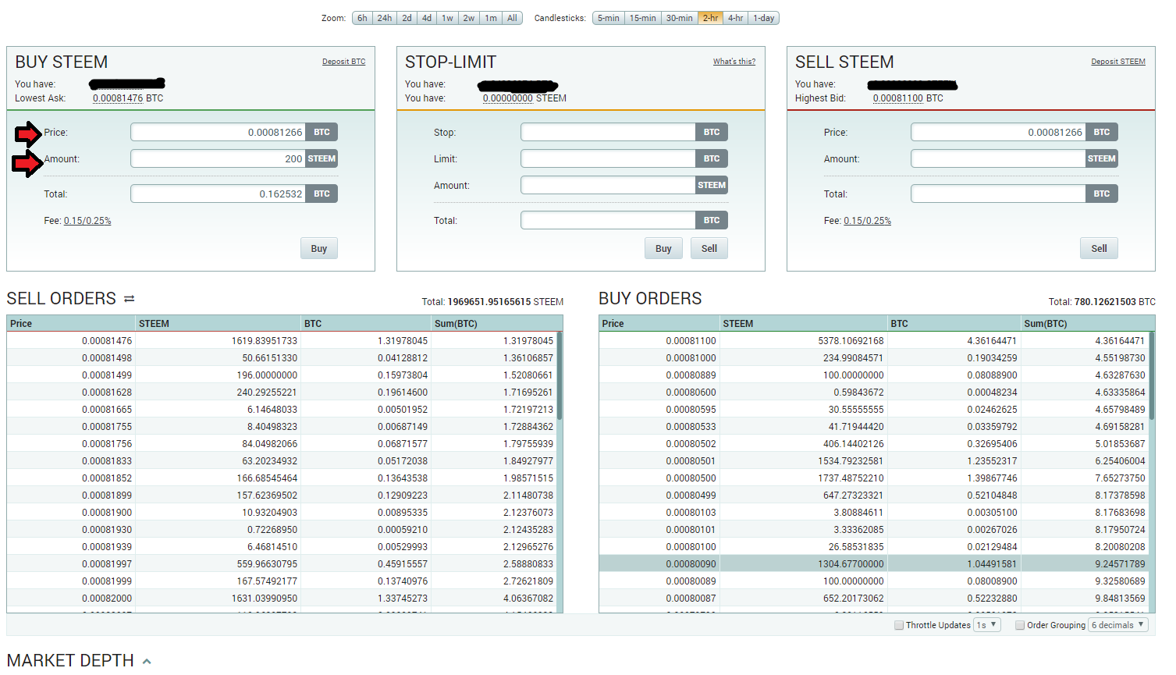Viewport: 1176px width, 675px height.
Task: Click the Sell button in Stop-Limit
Action: pyautogui.click(x=709, y=248)
